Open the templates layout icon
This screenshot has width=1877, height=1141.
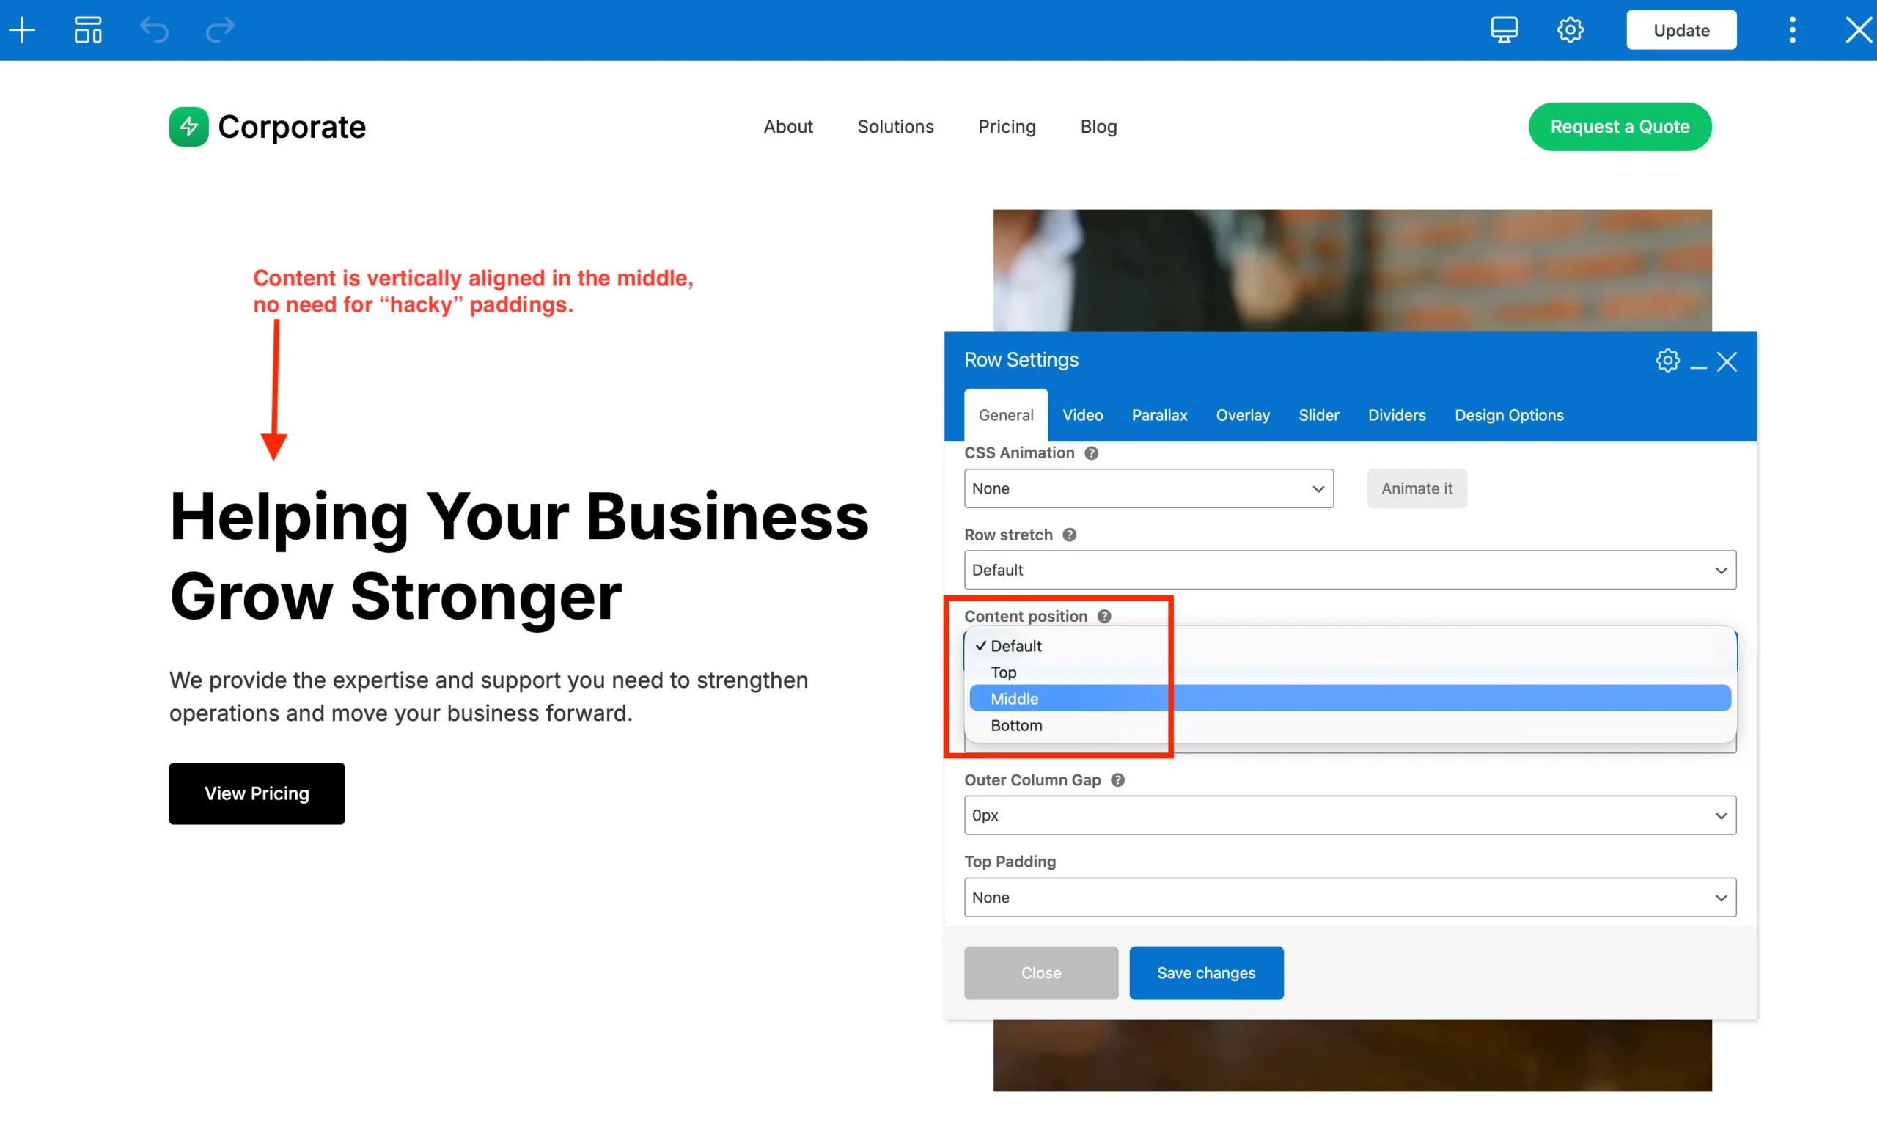[x=87, y=31]
